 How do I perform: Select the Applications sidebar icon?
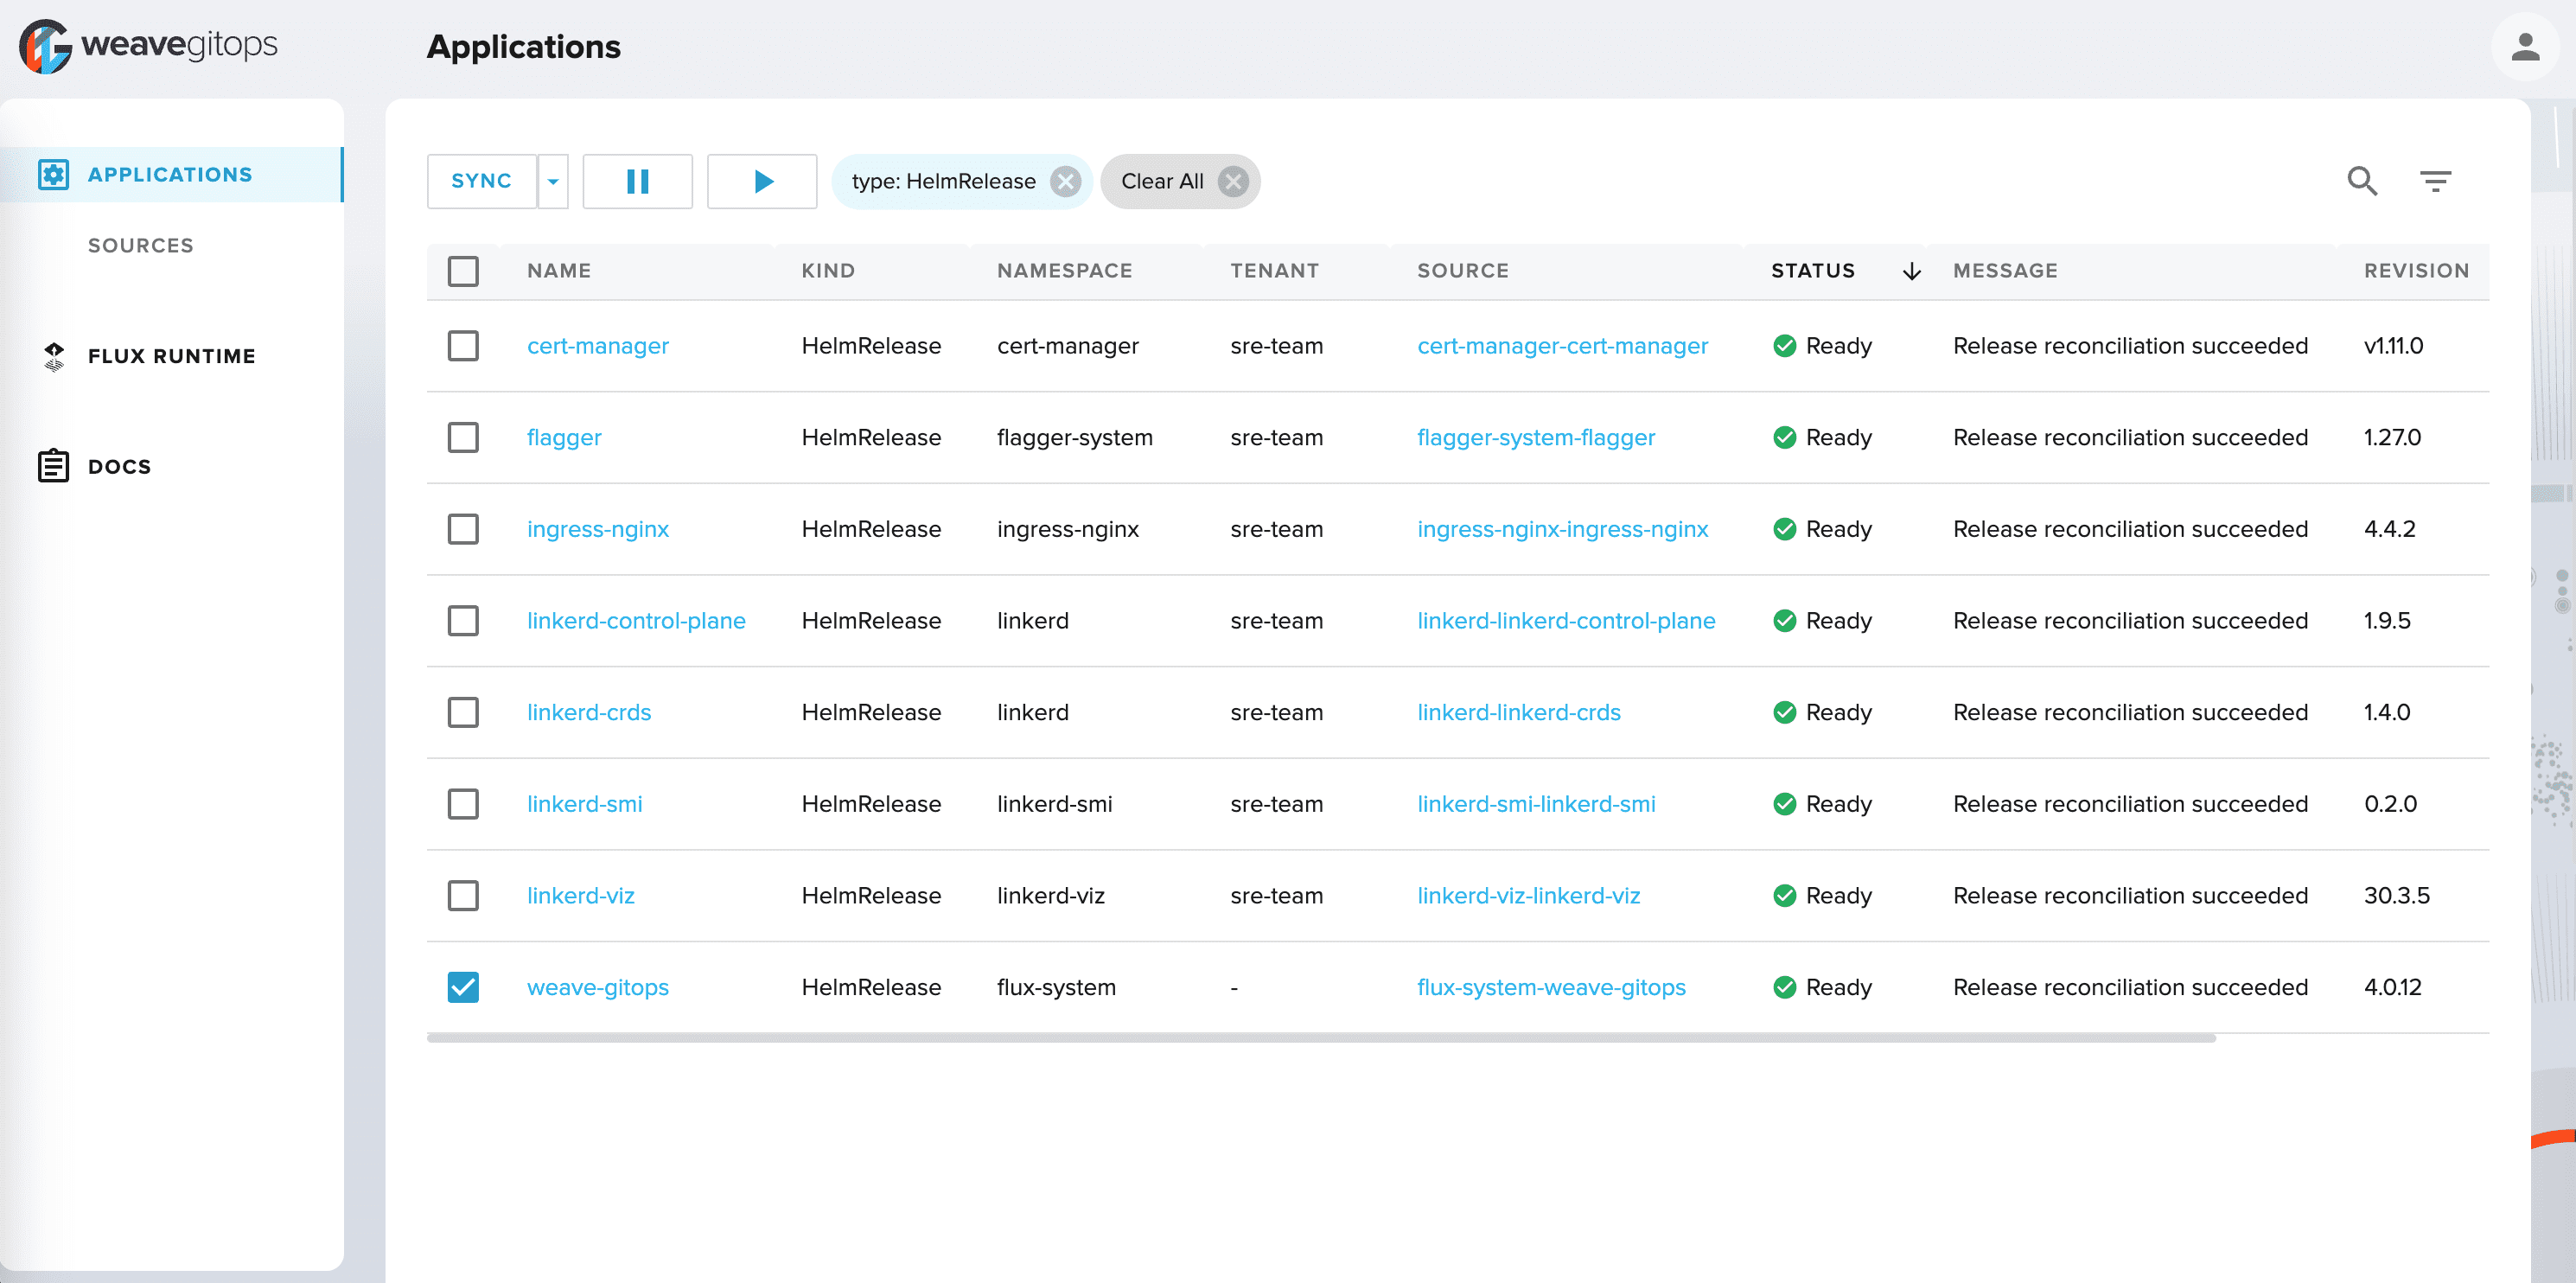(53, 174)
